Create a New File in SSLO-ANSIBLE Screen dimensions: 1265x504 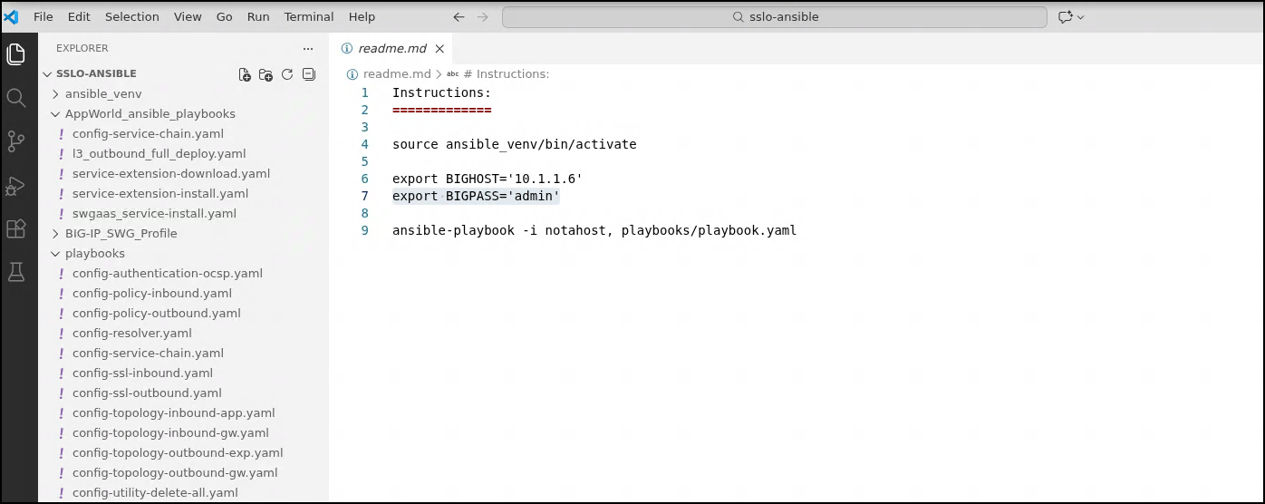point(245,74)
